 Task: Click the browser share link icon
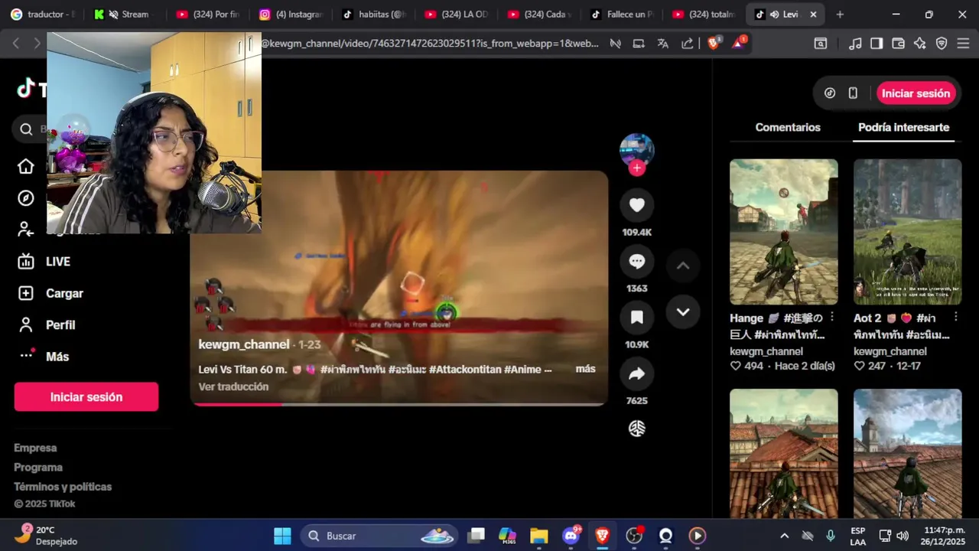tap(688, 44)
